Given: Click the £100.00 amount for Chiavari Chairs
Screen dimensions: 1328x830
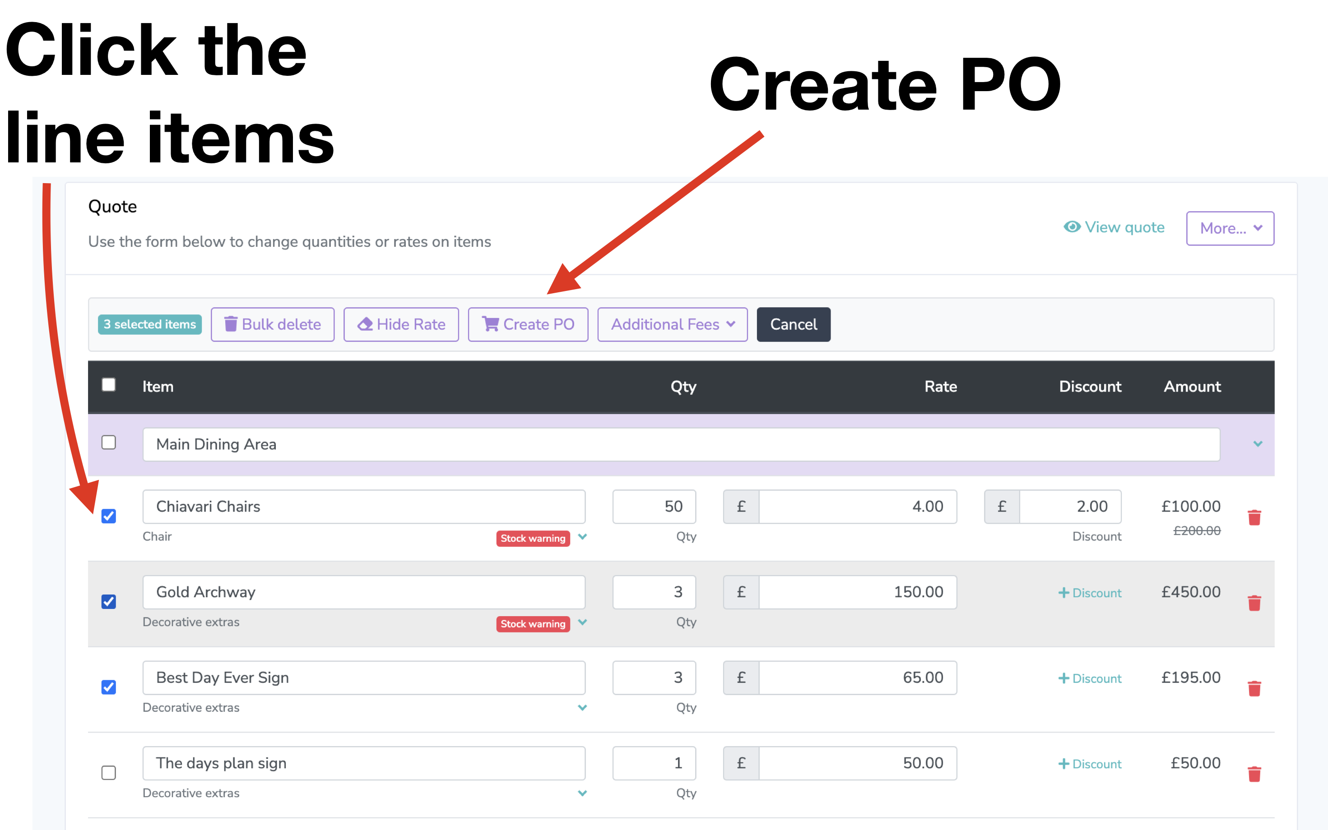Looking at the screenshot, I should pos(1191,507).
